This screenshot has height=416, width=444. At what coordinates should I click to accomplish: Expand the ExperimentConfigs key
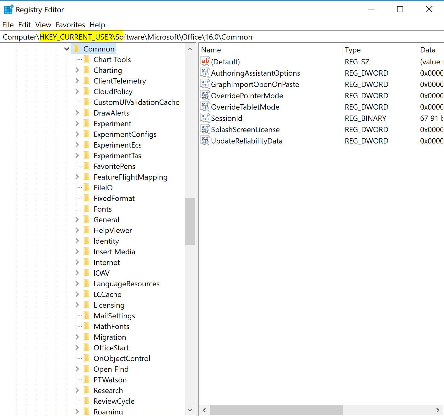point(77,134)
